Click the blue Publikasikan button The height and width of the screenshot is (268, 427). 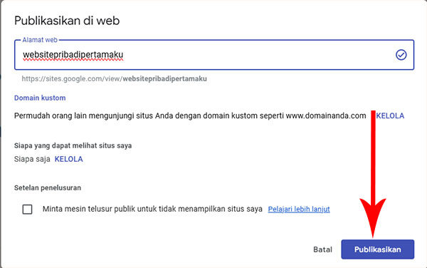click(377, 249)
